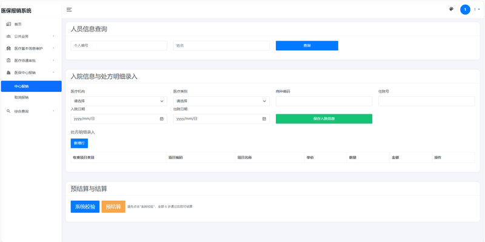Focus the 姓名 input field
Screen dimensions: 485x242
221,46
